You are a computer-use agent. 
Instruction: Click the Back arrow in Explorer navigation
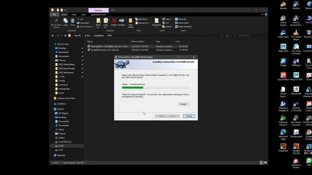53,35
